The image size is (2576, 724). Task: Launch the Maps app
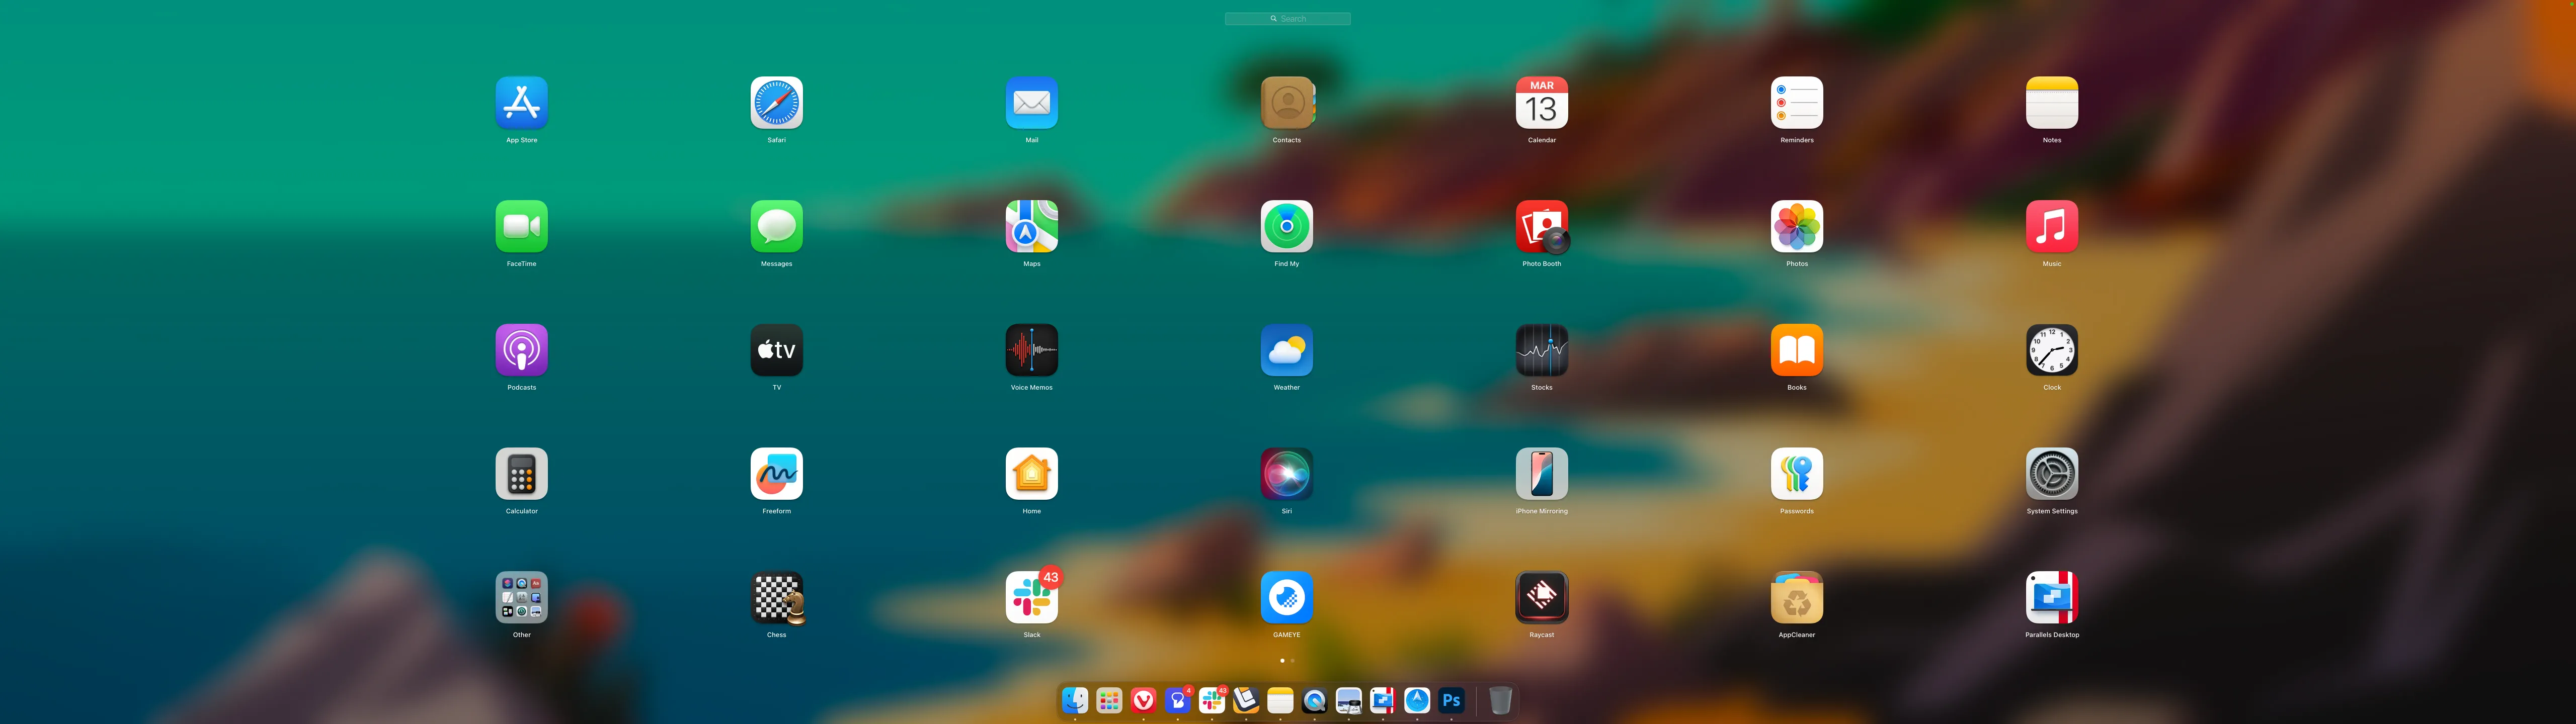pos(1031,226)
